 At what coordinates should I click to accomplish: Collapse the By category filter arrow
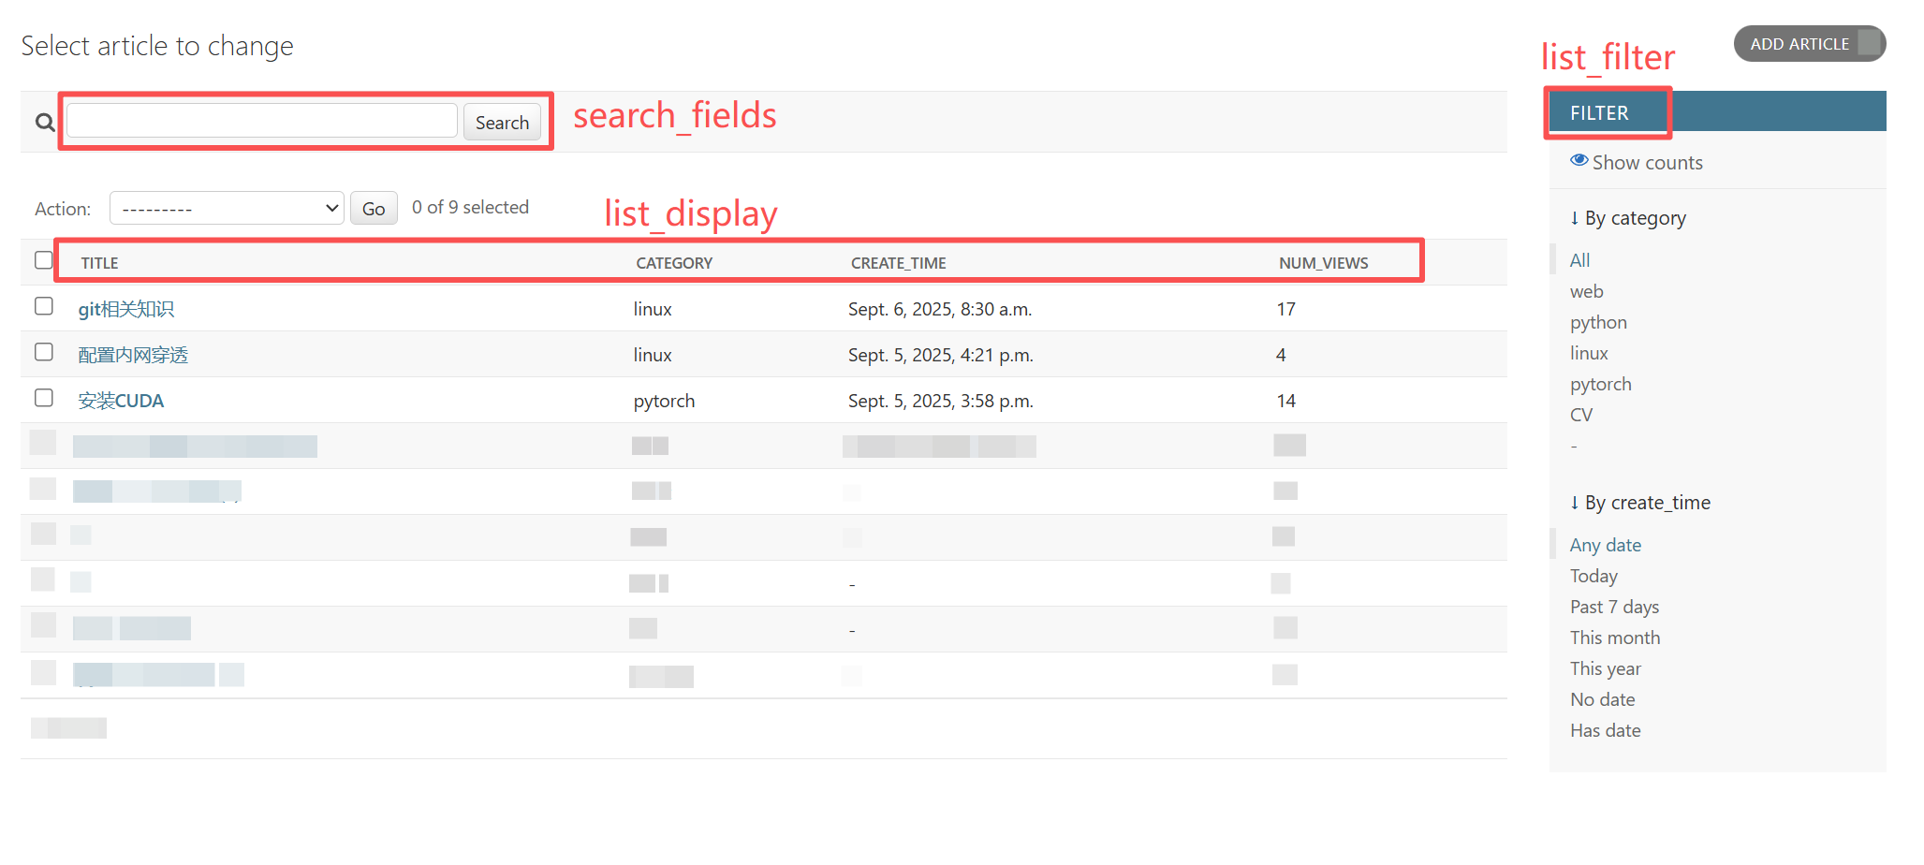point(1574,218)
